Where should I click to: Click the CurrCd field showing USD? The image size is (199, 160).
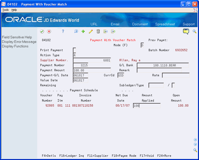[121, 75]
